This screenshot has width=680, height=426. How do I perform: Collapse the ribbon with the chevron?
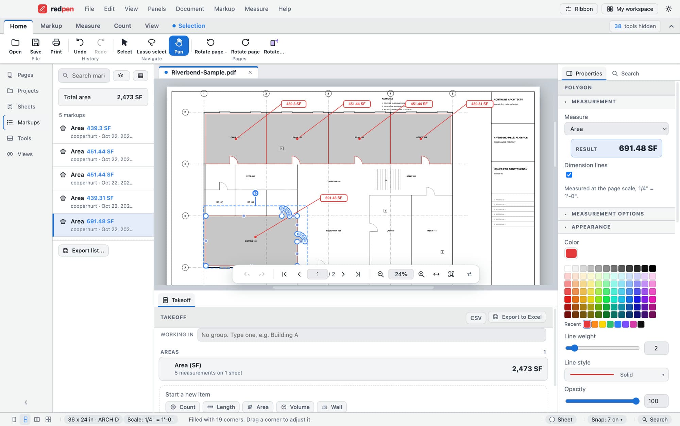point(671,26)
